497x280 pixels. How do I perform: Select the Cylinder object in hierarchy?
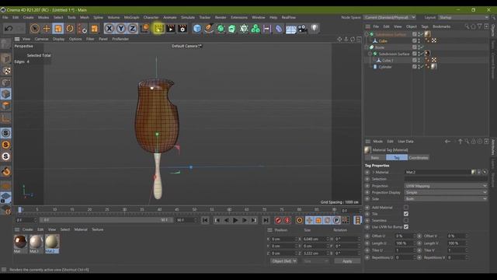385,67
